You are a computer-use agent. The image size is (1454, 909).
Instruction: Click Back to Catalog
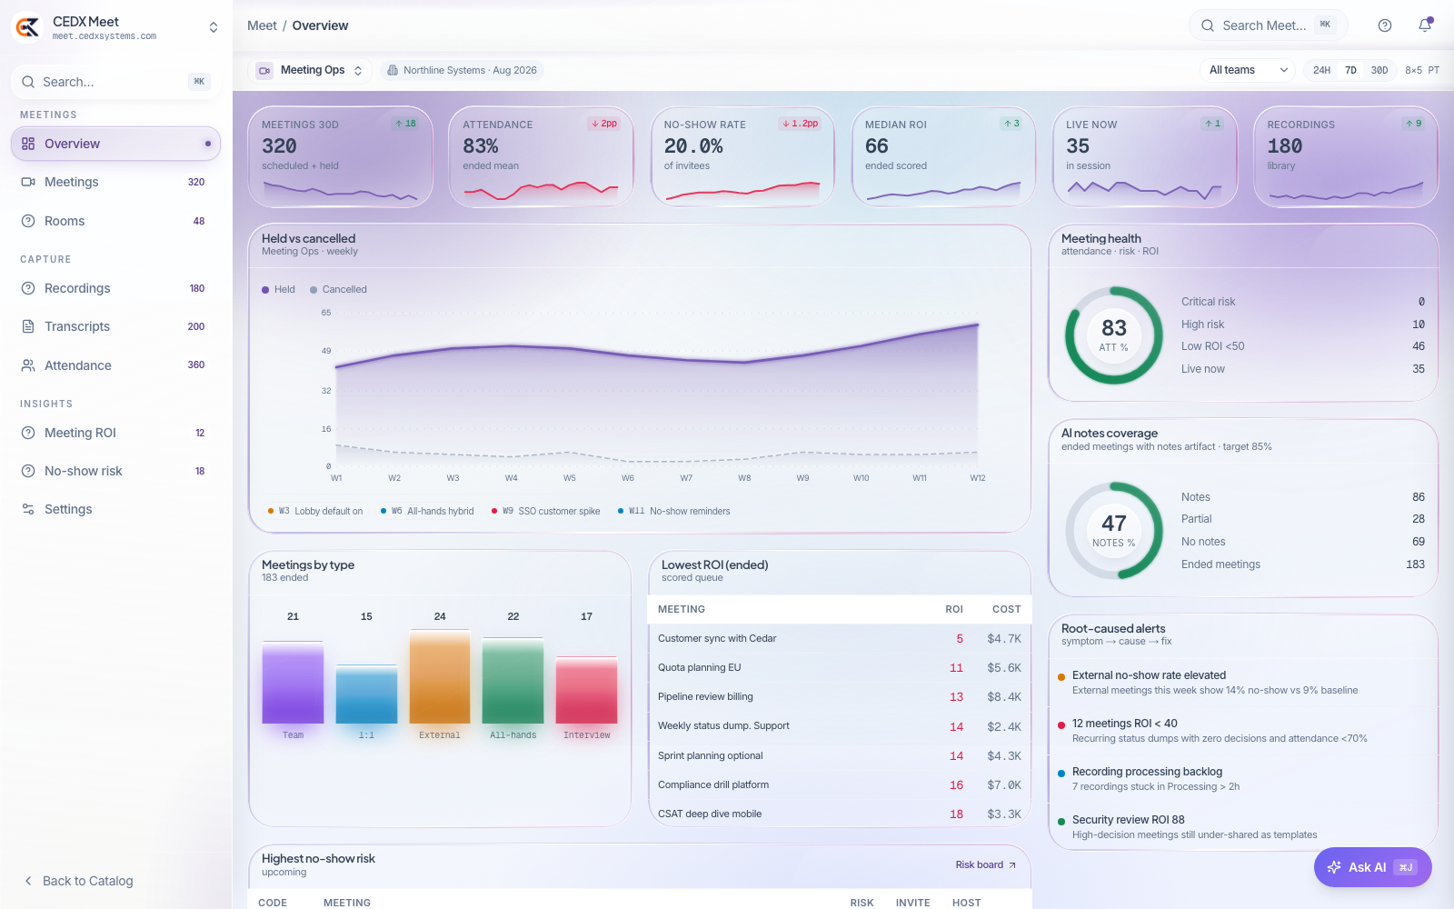[78, 881]
